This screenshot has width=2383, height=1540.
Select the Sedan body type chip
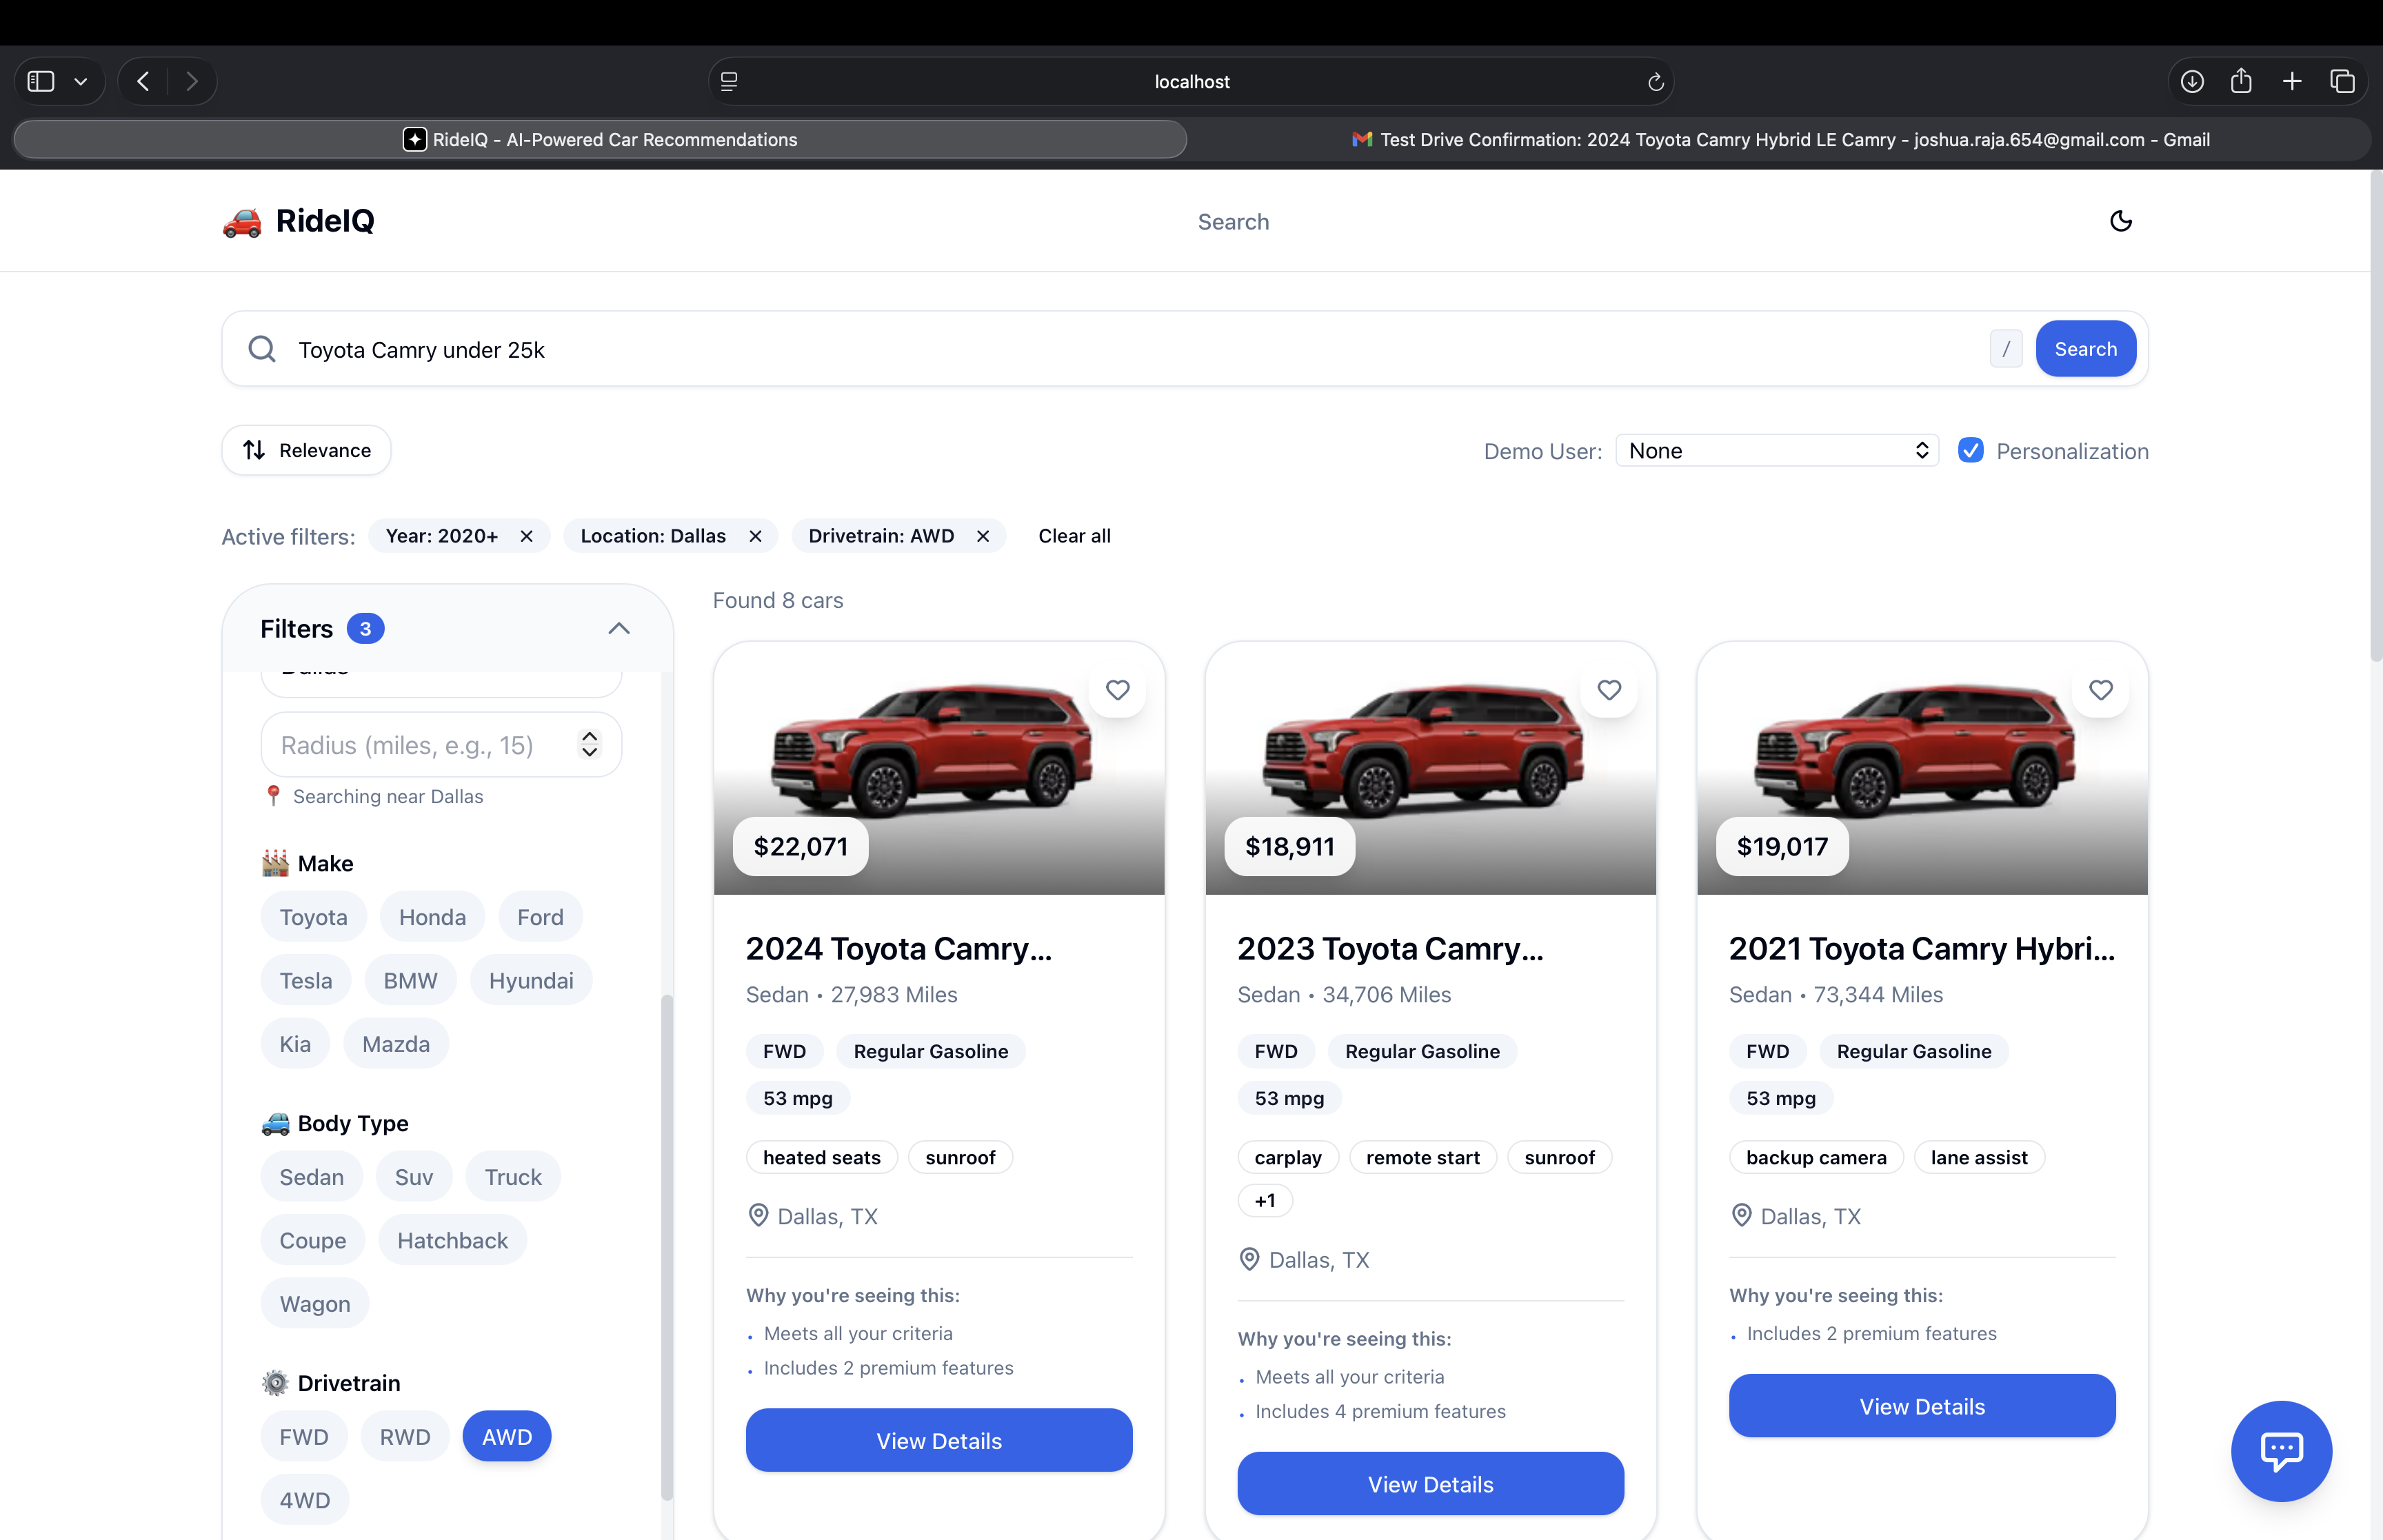click(311, 1177)
